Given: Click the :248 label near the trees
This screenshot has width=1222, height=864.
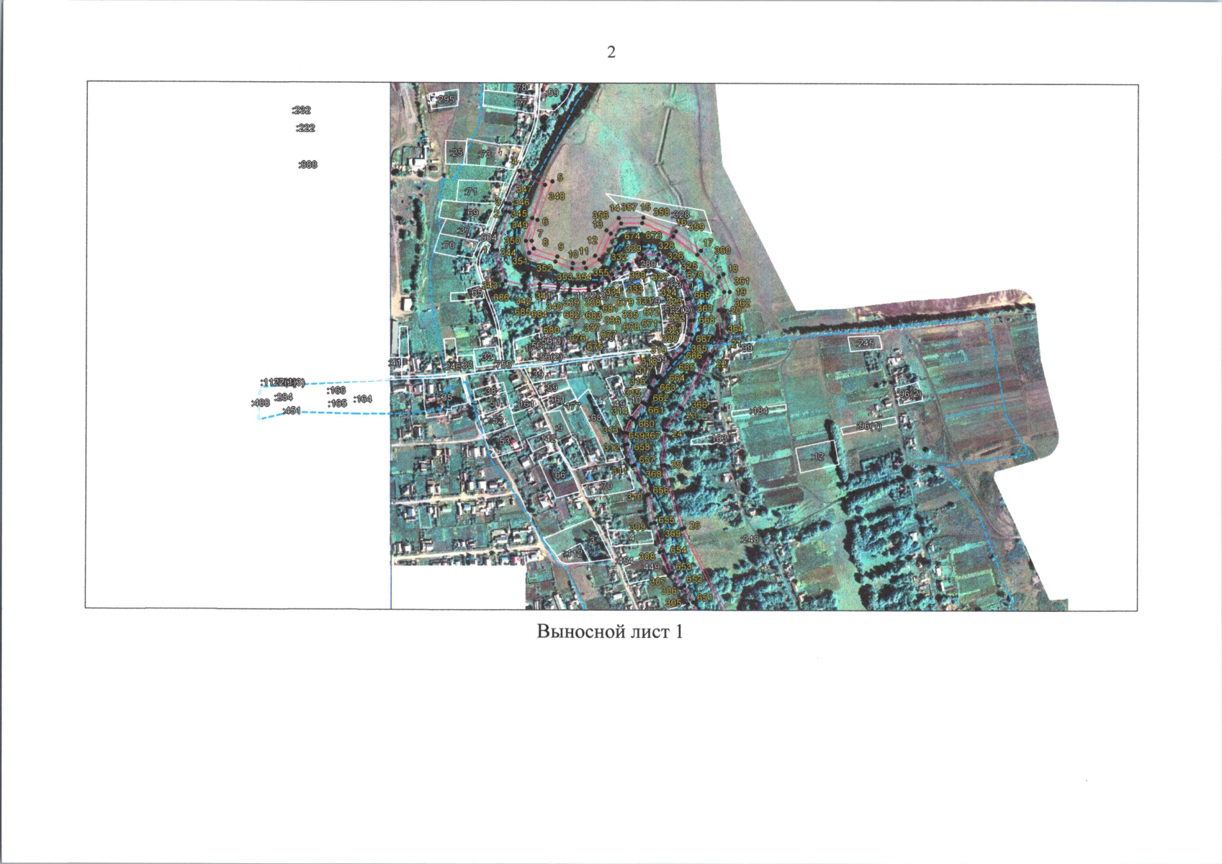Looking at the screenshot, I should pos(750,539).
